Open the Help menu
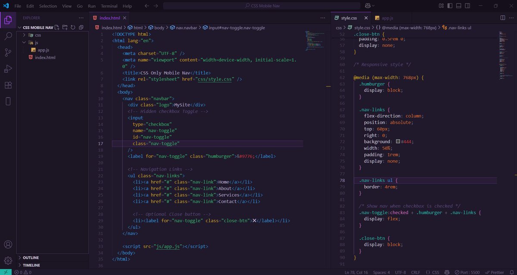This screenshot has width=517, height=275. point(127,6)
